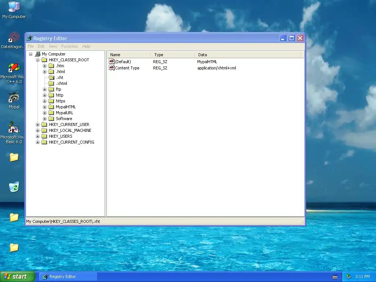Click the Name column header
376x282 pixels.
pos(129,55)
